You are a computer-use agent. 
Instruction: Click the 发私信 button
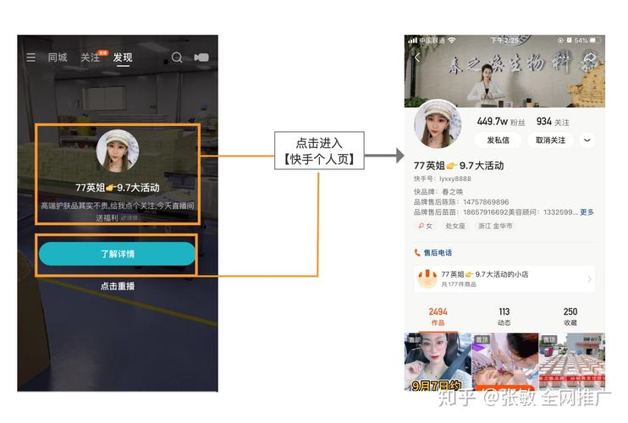coord(498,140)
